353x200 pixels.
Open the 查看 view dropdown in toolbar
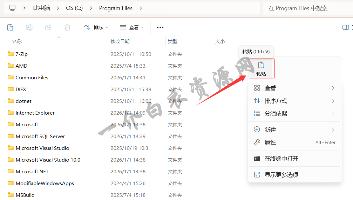(x=132, y=27)
